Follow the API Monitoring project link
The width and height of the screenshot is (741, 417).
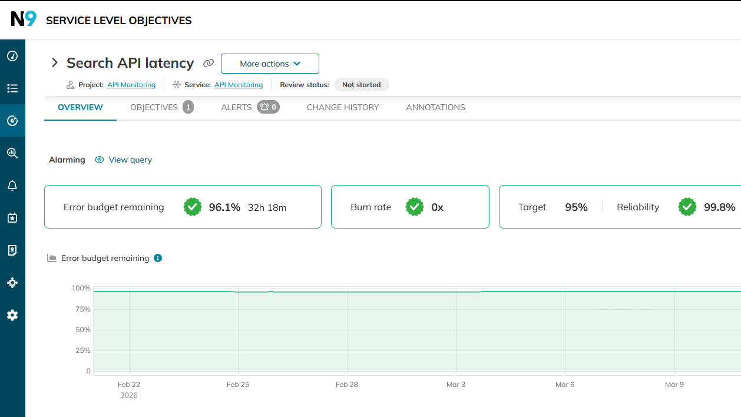coord(131,85)
